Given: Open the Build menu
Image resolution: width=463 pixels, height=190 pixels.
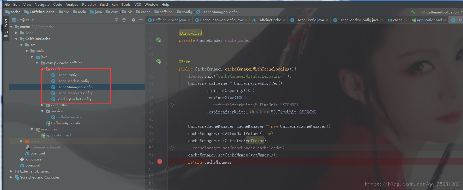Looking at the screenshot, I should click(104, 5).
